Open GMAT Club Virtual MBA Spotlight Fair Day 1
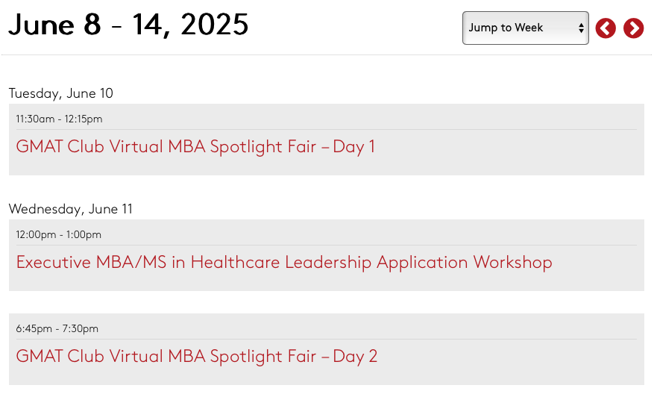 point(195,146)
